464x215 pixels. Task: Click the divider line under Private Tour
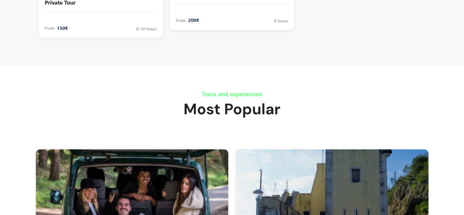tap(100, 12)
